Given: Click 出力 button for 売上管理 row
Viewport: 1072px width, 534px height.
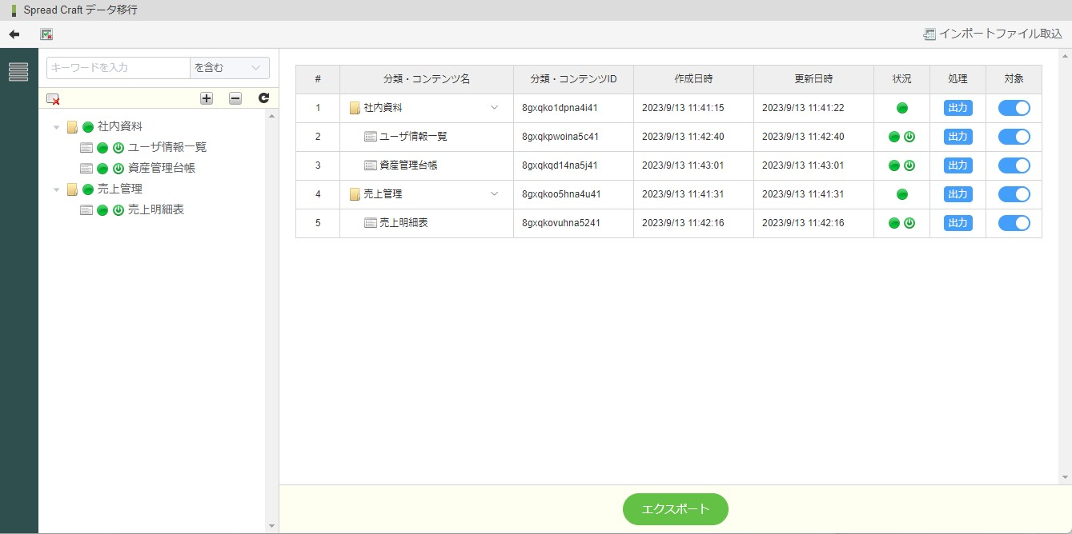Looking at the screenshot, I should (x=958, y=194).
